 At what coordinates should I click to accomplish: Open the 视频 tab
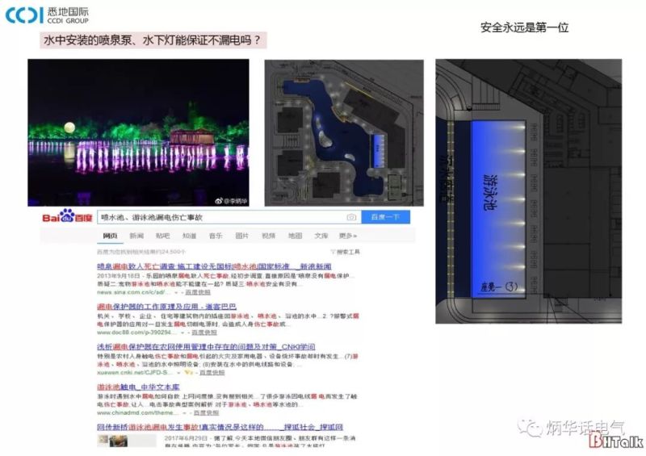pyautogui.click(x=268, y=236)
